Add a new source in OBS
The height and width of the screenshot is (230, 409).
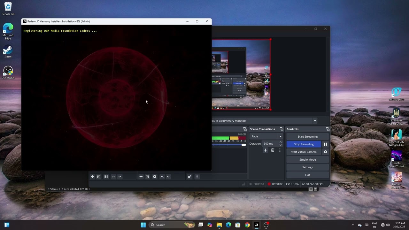click(141, 177)
